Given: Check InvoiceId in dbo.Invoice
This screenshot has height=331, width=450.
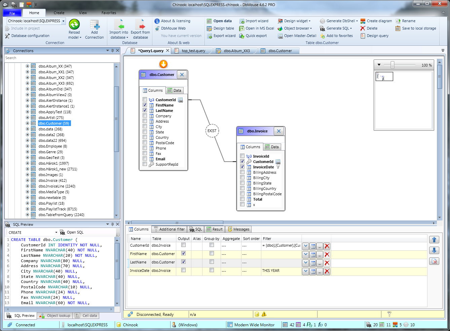Looking at the screenshot, I should pos(242,156).
